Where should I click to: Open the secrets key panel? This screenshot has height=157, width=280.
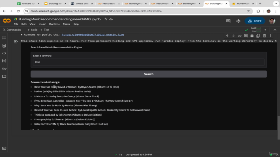[x=4, y=68]
